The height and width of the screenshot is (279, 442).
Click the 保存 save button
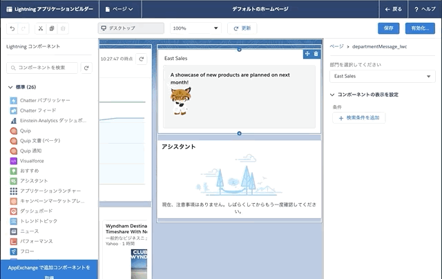click(388, 28)
